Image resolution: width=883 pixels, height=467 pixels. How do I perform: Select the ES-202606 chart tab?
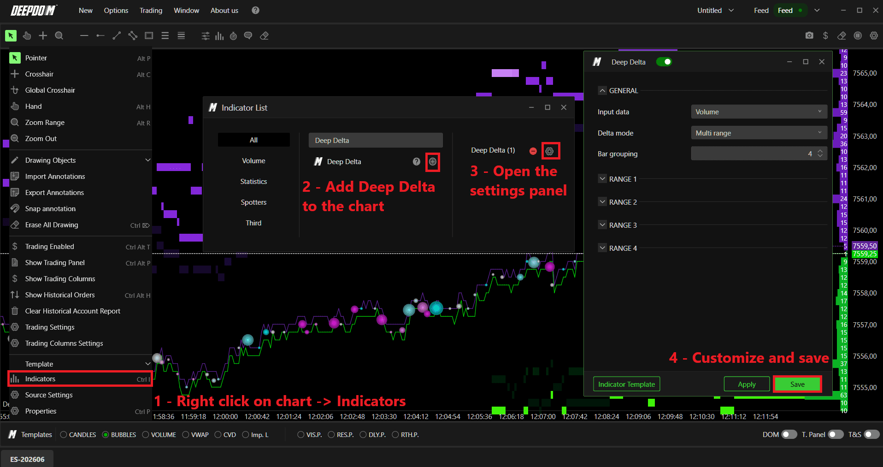(27, 459)
